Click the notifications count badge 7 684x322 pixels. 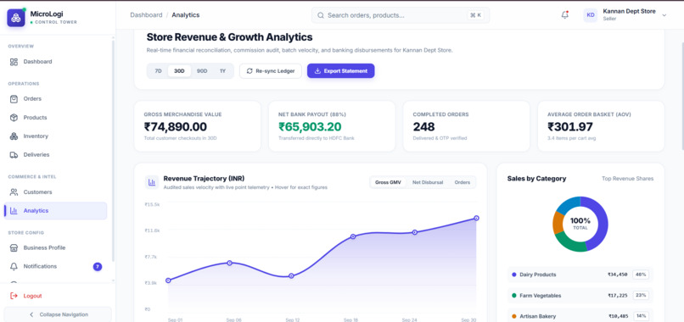[x=98, y=267]
